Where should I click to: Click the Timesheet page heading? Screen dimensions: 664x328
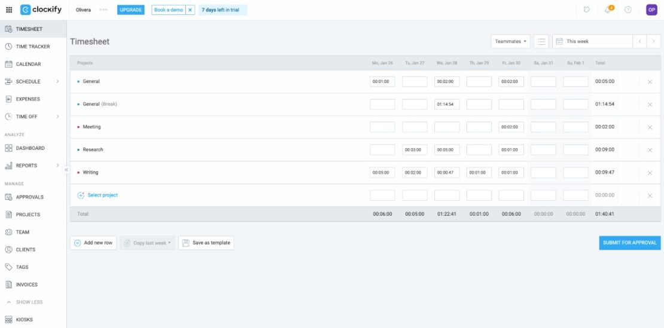pyautogui.click(x=90, y=41)
